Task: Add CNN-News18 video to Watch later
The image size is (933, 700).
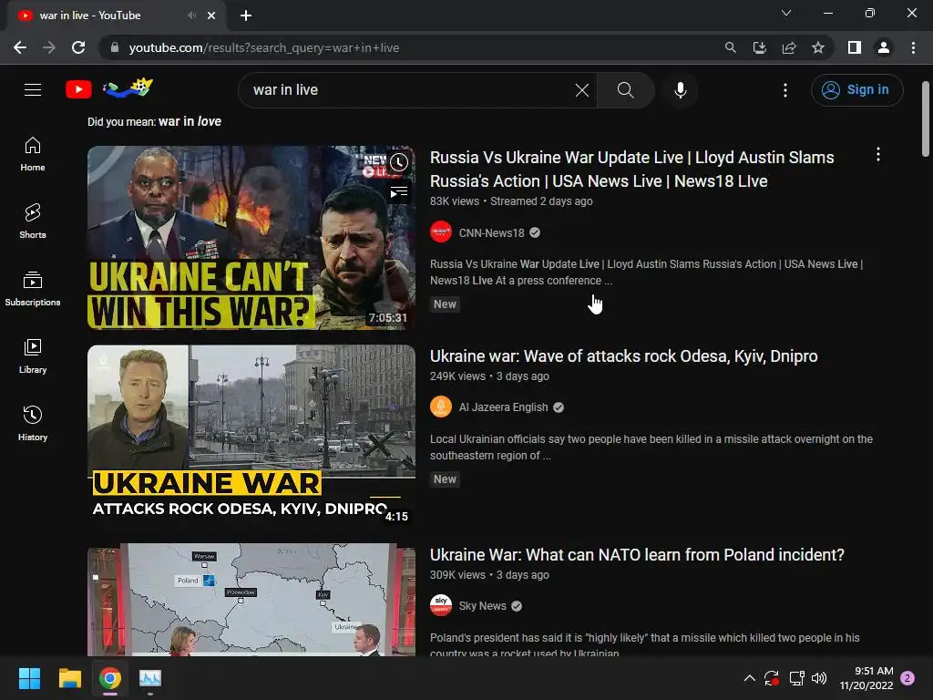Action: (x=399, y=162)
